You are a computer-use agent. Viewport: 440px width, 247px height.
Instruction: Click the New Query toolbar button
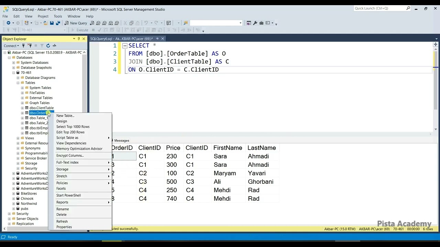76,23
